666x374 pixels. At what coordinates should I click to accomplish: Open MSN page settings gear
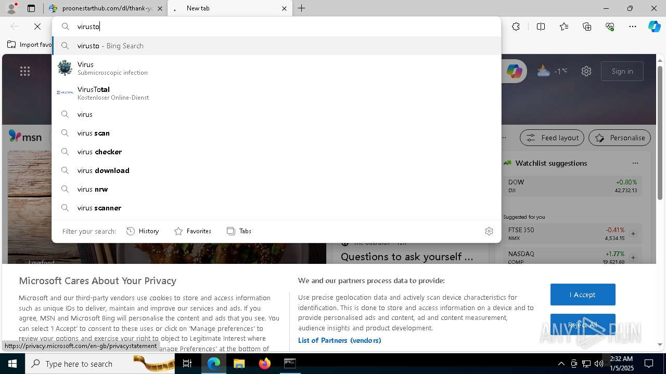pos(586,71)
